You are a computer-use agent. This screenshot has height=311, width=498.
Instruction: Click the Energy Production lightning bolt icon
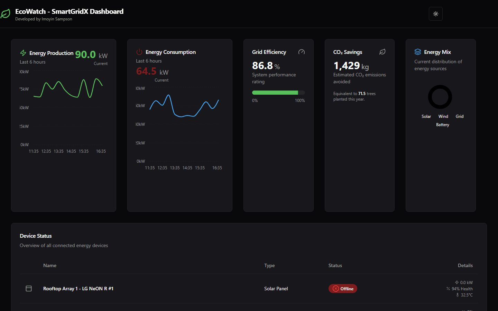click(23, 53)
